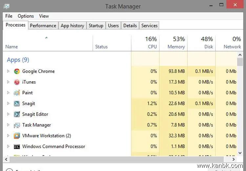Select the iTunes app icon
Viewport: 246px width, 171px height.
click(17, 82)
